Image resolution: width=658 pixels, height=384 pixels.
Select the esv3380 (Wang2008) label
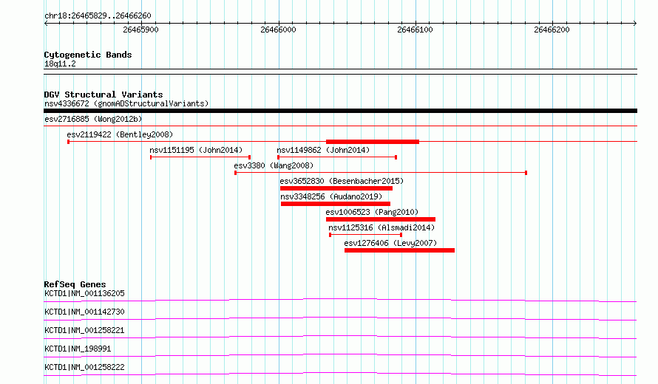click(x=274, y=165)
